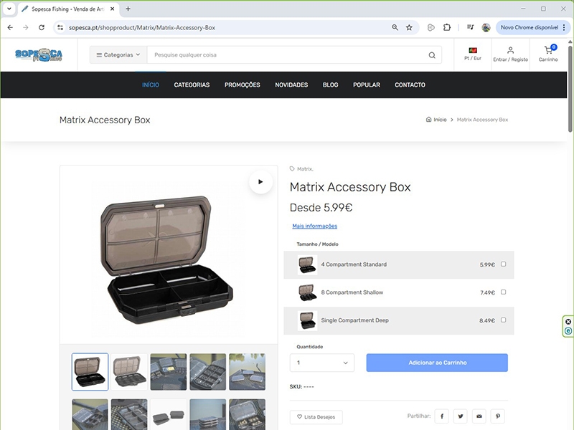574x430 pixels.
Task: Click the Sopesca logo
Action: pyautogui.click(x=39, y=55)
